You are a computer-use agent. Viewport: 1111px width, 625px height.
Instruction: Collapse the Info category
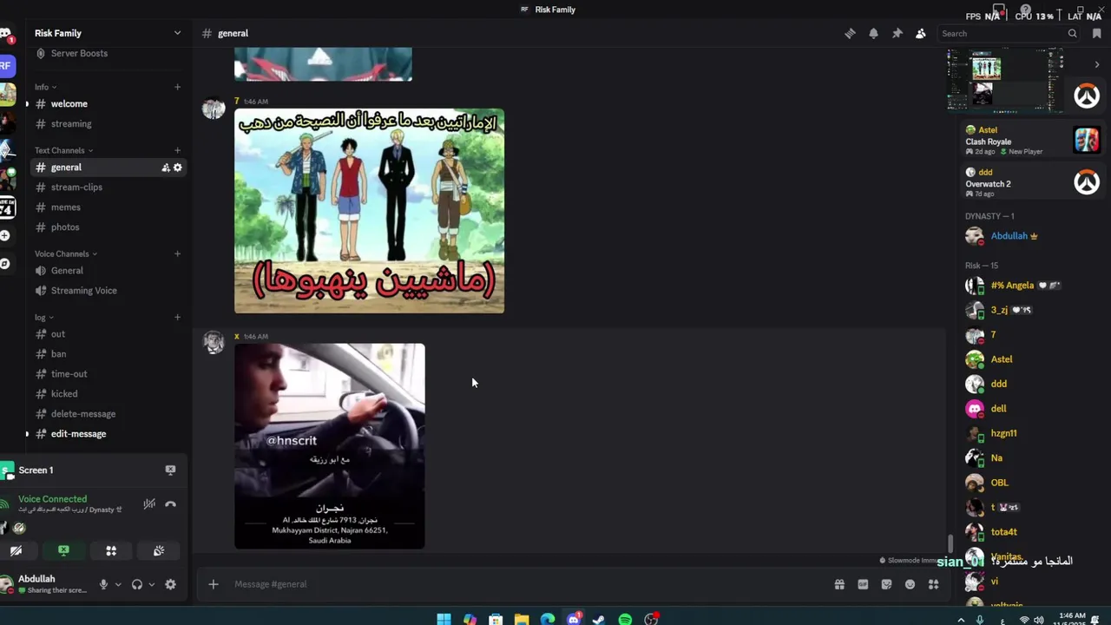45,87
